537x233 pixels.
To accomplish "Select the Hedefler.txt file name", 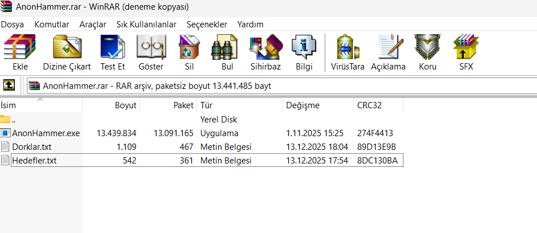I will point(34,160).
